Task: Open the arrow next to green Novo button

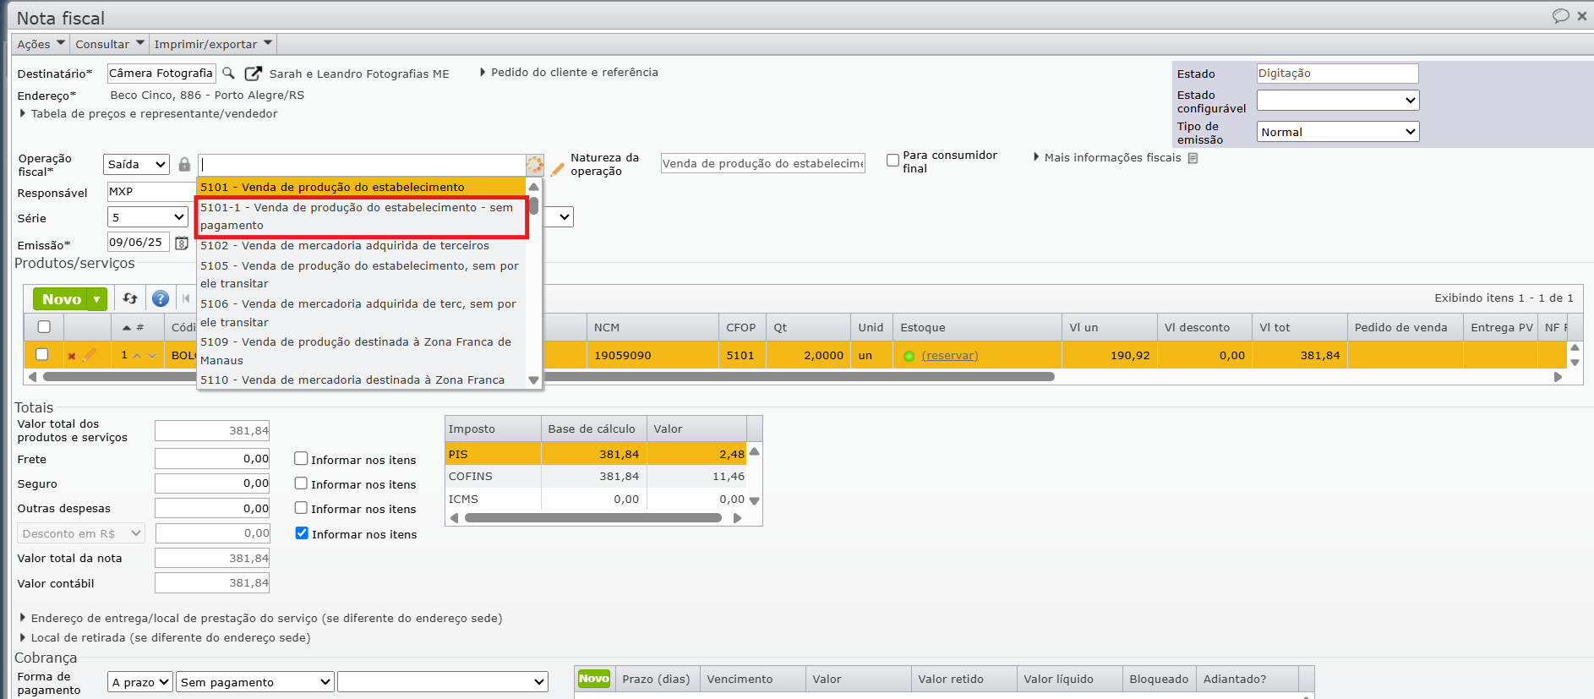Action: click(97, 299)
